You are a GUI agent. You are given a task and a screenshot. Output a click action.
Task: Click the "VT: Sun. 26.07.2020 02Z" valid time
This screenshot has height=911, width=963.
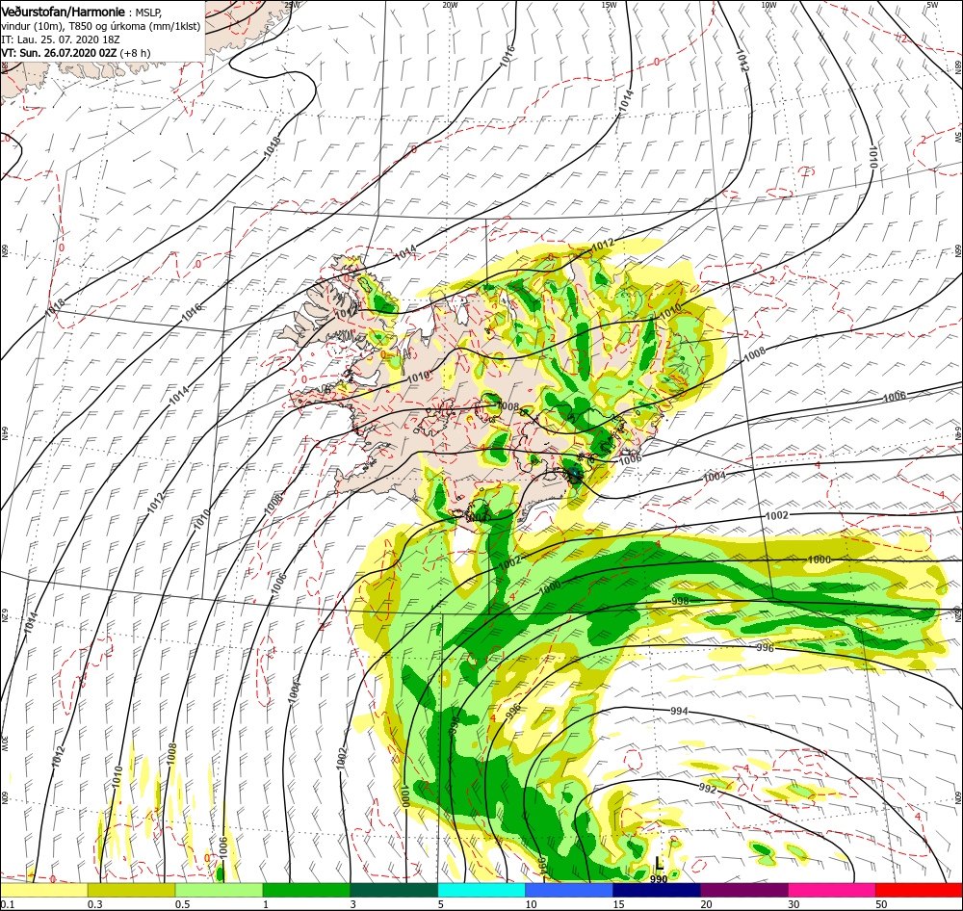[59, 53]
